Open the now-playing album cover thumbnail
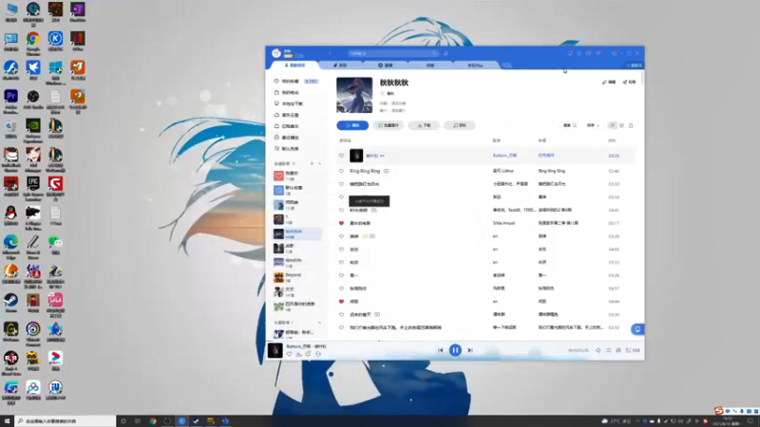This screenshot has height=427, width=760. coord(275,350)
